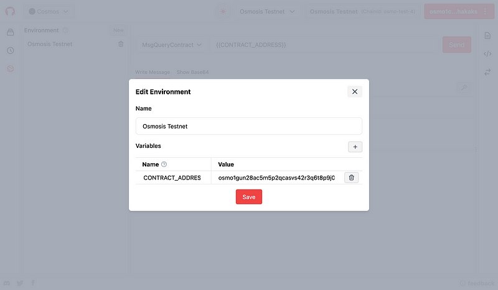
Task: Open the code view icon on right panel
Action: (487, 54)
